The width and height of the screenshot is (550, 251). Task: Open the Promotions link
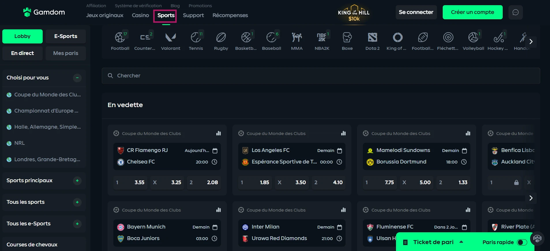pos(200,6)
